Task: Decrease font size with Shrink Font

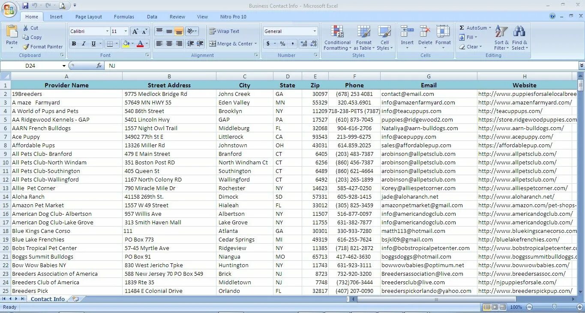Action: 144,31
